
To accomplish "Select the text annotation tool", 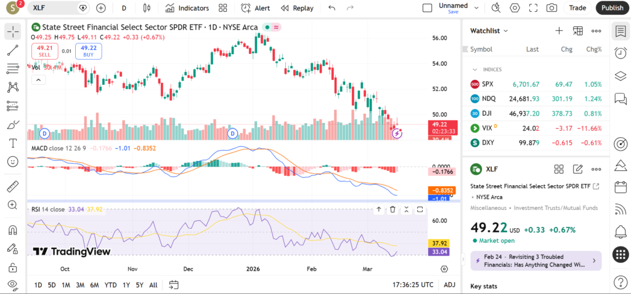I will click(13, 143).
